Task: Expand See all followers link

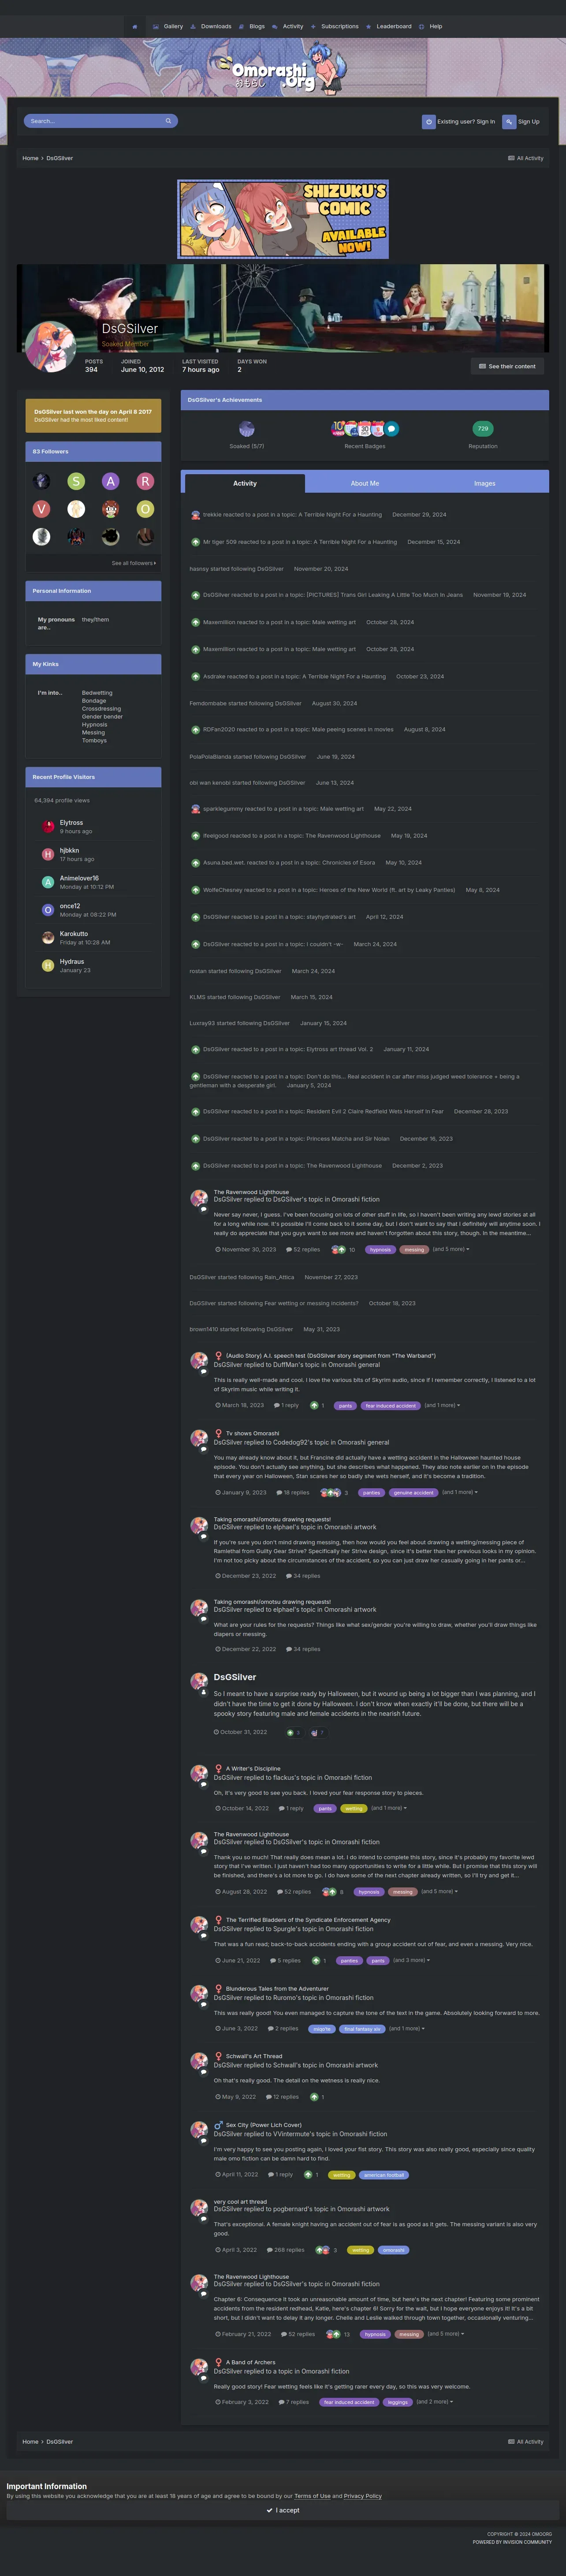Action: [x=134, y=563]
